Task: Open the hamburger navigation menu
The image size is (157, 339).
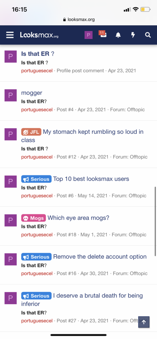Action: pyautogui.click(x=10, y=35)
